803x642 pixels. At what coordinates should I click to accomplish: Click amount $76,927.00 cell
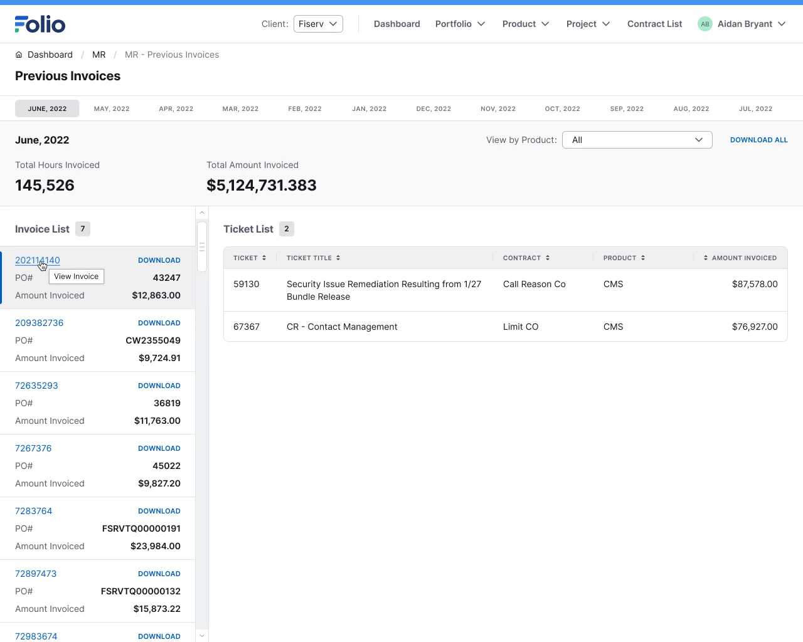pyautogui.click(x=755, y=327)
